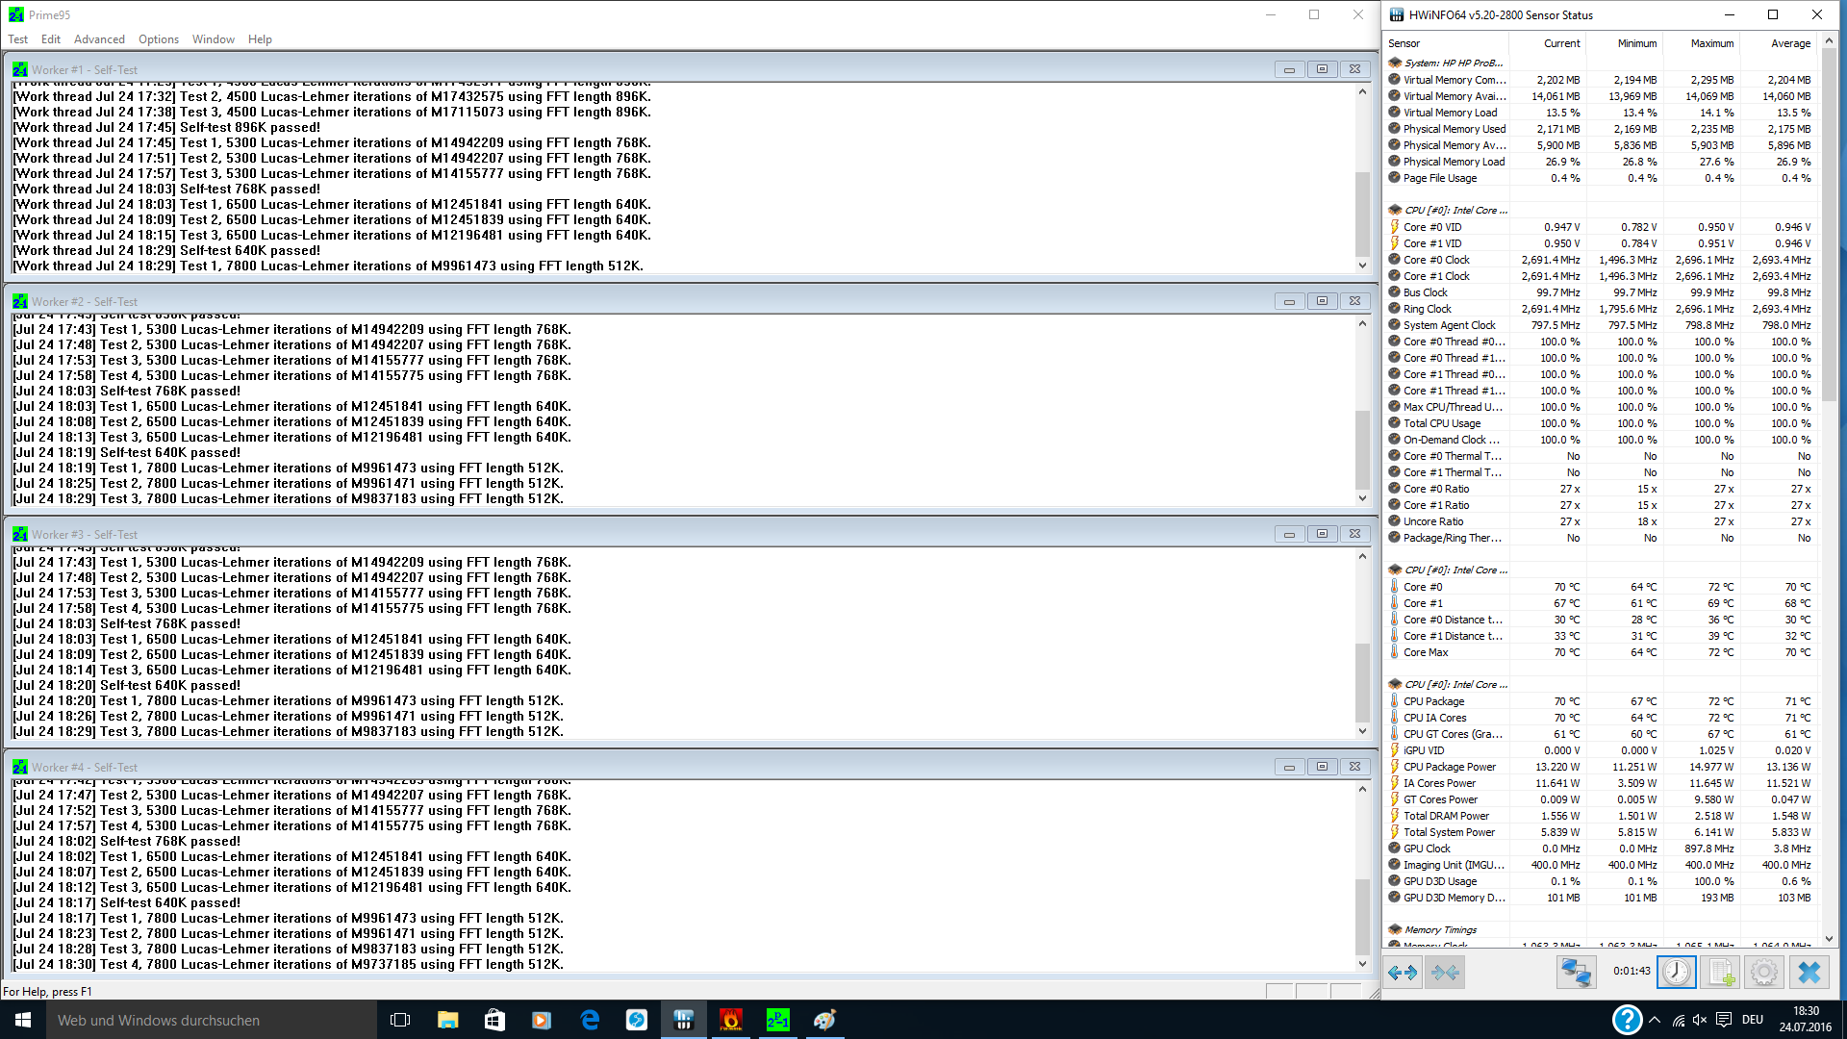Image resolution: width=1847 pixels, height=1039 pixels.
Task: Minimize the Worker #1 Self-Test subwindow
Action: [1289, 69]
